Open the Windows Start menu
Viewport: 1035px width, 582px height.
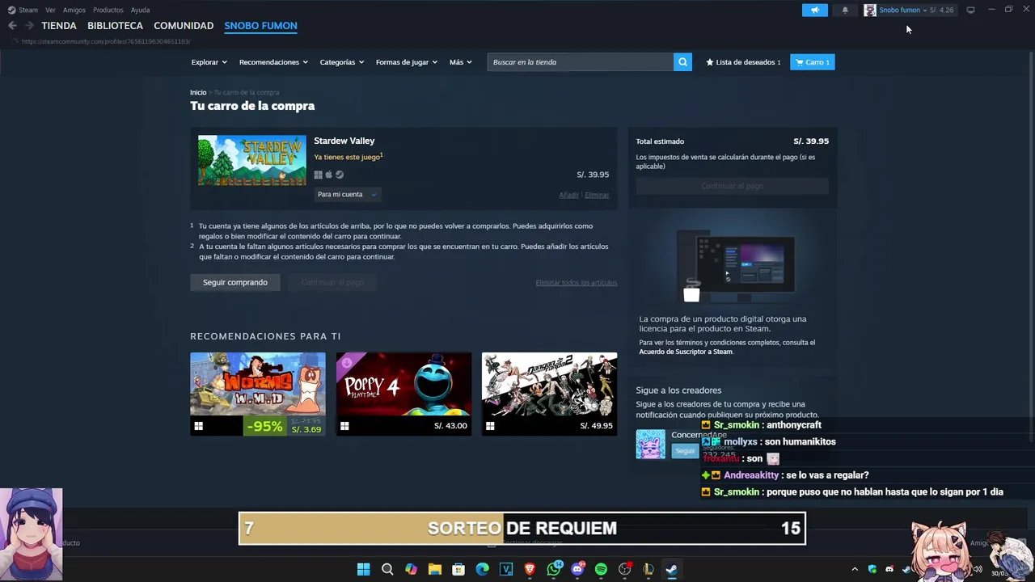pyautogui.click(x=363, y=570)
